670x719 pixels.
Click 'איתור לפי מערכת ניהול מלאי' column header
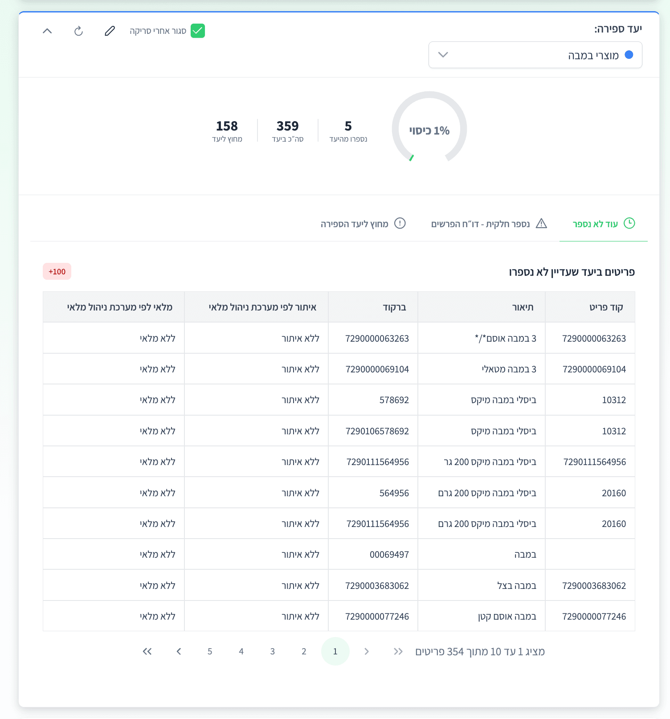[256, 307]
